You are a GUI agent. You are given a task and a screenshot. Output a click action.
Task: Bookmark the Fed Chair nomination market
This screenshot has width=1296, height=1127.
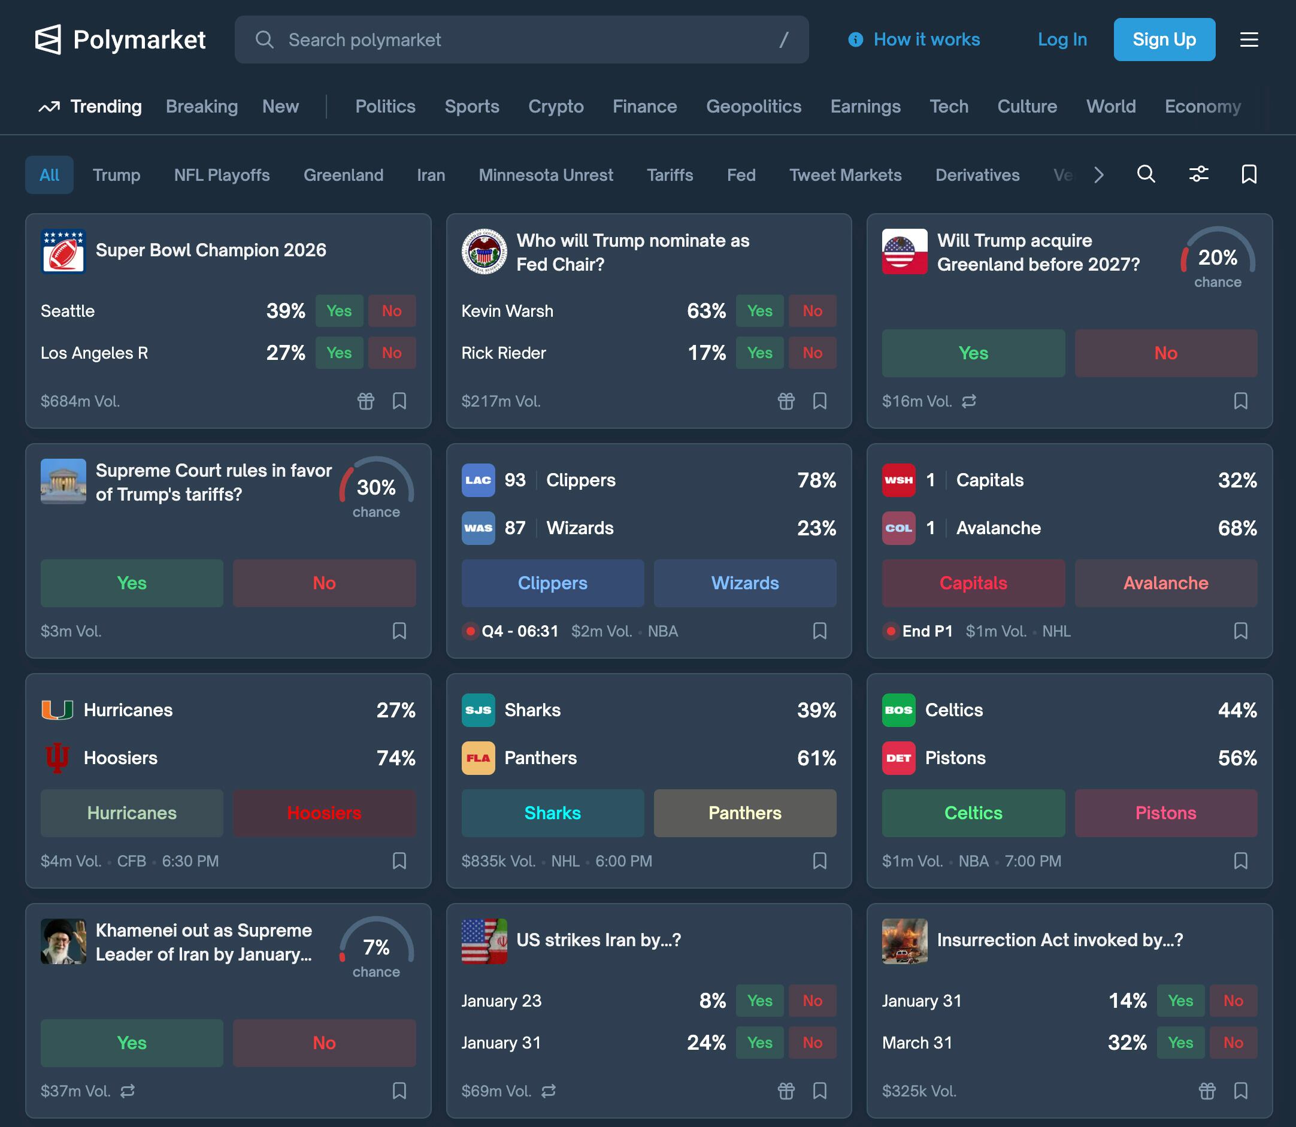click(819, 401)
